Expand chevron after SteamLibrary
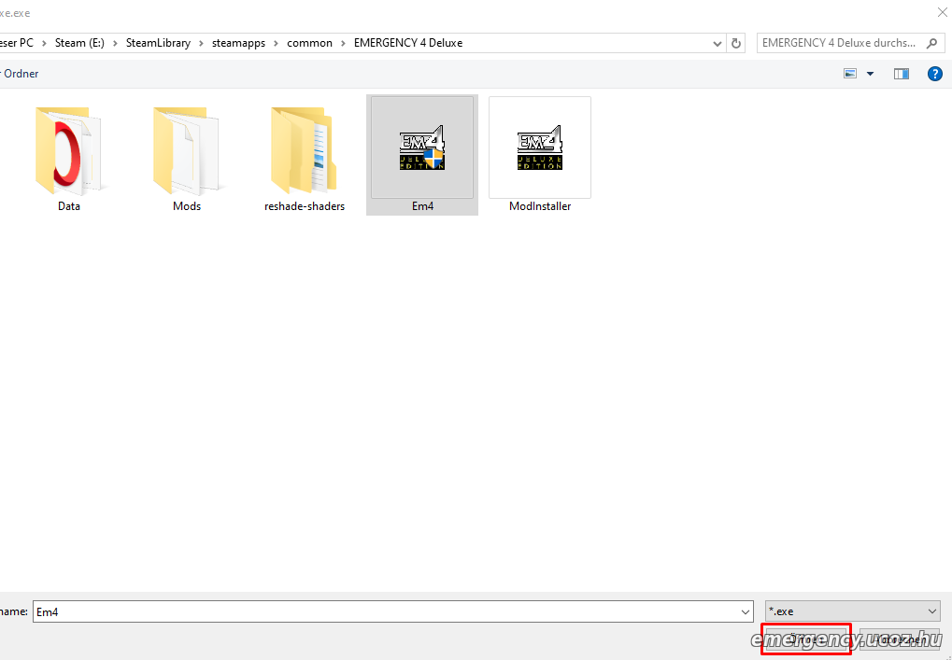The image size is (952, 660). click(201, 43)
